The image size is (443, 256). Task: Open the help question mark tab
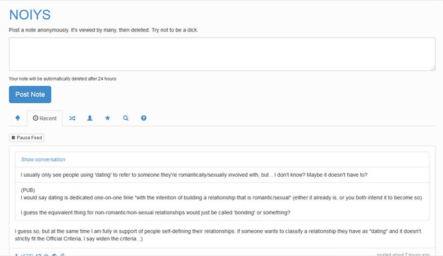point(144,118)
